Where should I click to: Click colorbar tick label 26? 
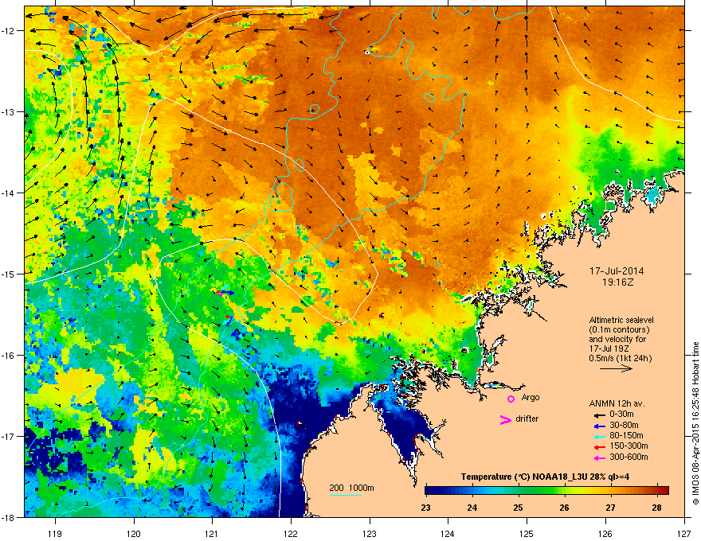click(x=564, y=508)
